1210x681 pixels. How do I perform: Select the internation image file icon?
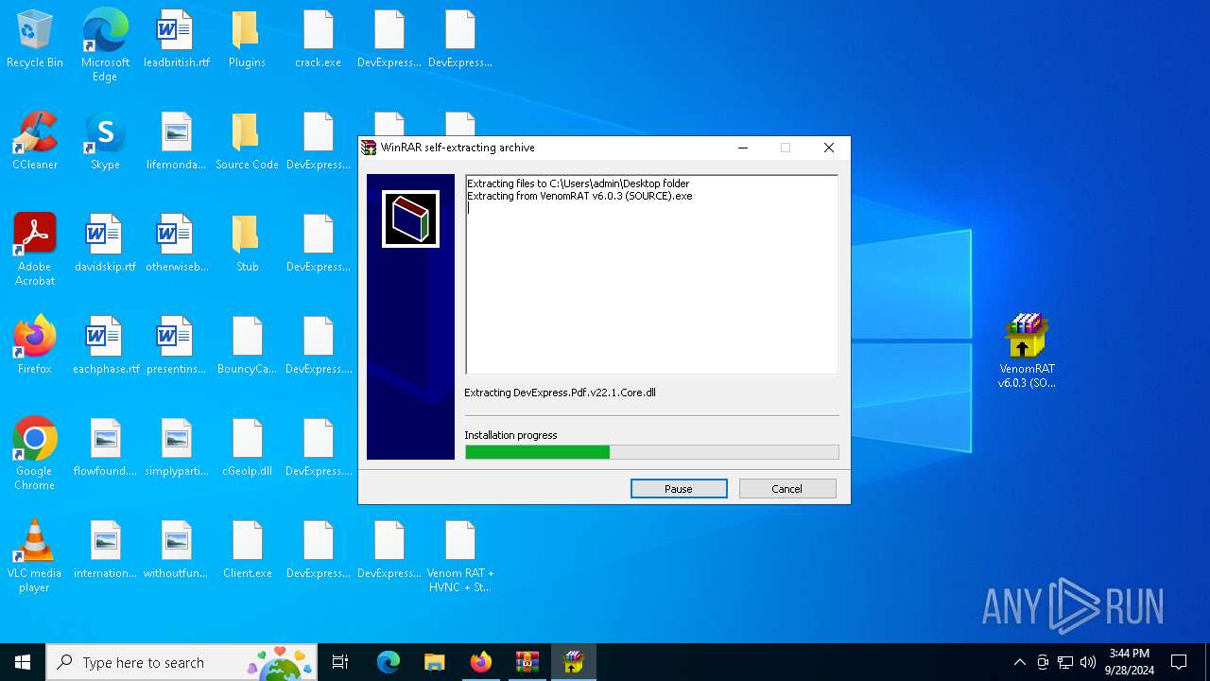point(105,551)
